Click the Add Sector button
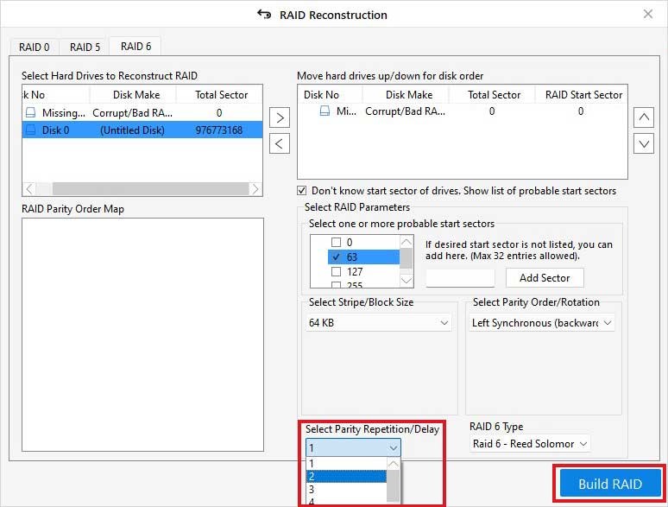 coord(545,278)
